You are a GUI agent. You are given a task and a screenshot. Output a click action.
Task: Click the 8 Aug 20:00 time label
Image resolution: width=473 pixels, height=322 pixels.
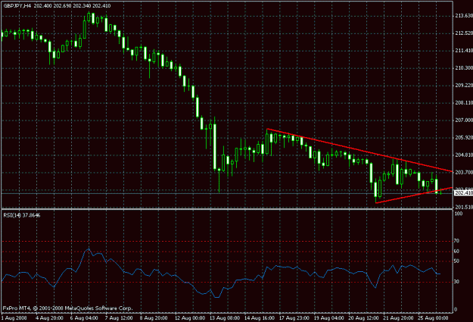coord(154,318)
